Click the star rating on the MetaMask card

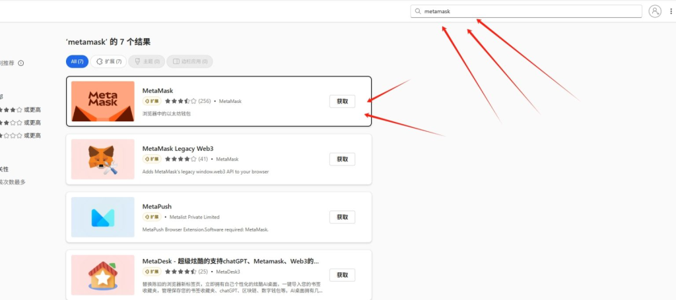click(x=181, y=101)
